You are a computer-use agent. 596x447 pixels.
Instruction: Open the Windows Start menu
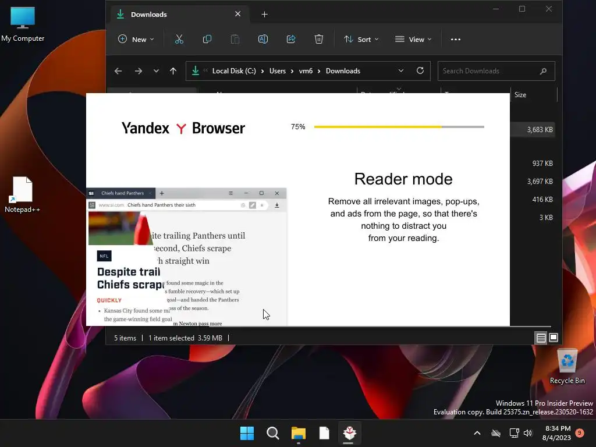pyautogui.click(x=247, y=433)
